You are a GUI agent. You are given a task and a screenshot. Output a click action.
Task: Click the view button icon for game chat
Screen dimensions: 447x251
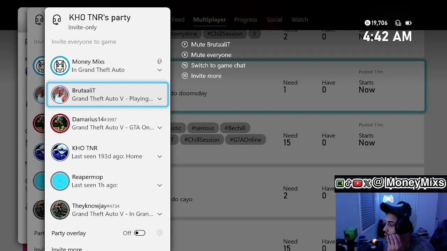185,65
